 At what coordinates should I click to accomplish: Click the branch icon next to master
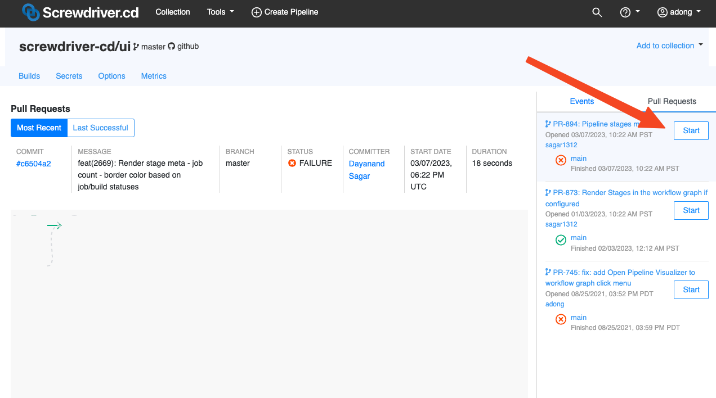pos(136,47)
